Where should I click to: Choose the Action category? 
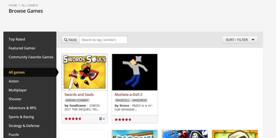click(14, 81)
